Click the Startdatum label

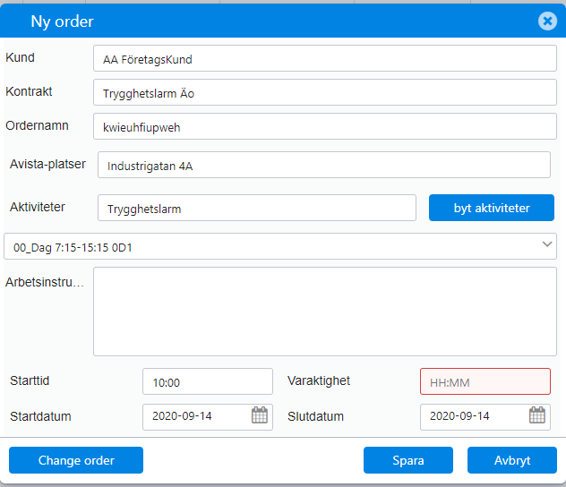40,416
